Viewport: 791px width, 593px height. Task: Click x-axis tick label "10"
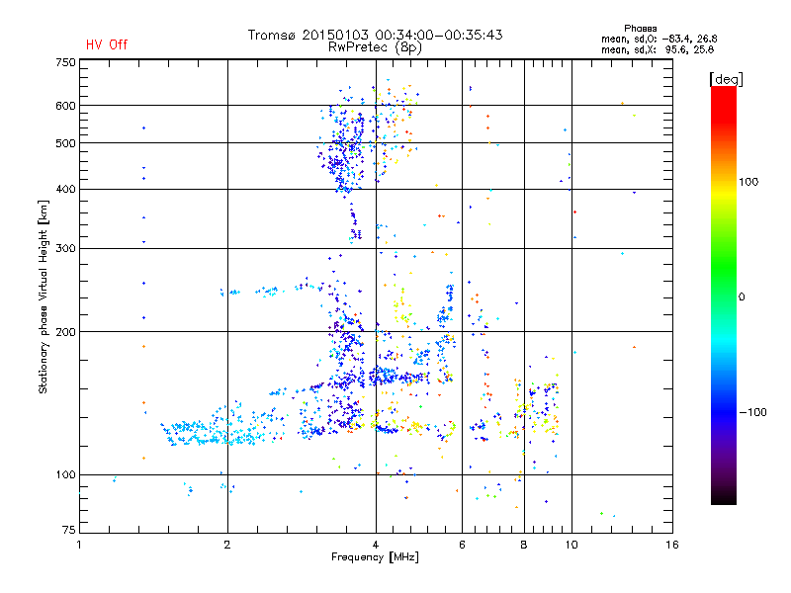571,545
